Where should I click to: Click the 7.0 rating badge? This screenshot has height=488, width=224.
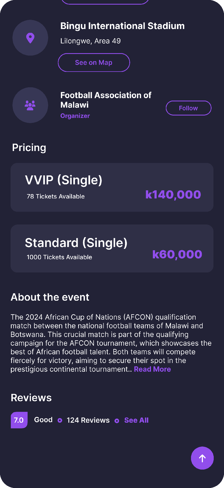click(19, 420)
